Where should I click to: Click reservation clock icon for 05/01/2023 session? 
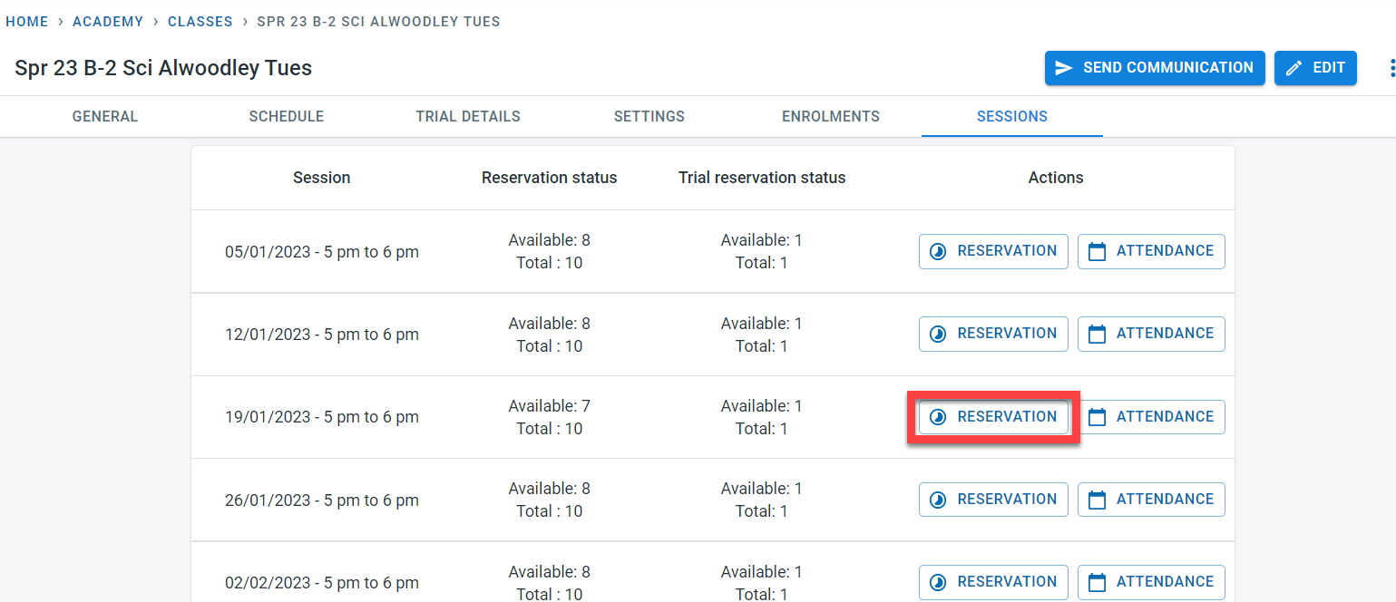[x=939, y=251]
